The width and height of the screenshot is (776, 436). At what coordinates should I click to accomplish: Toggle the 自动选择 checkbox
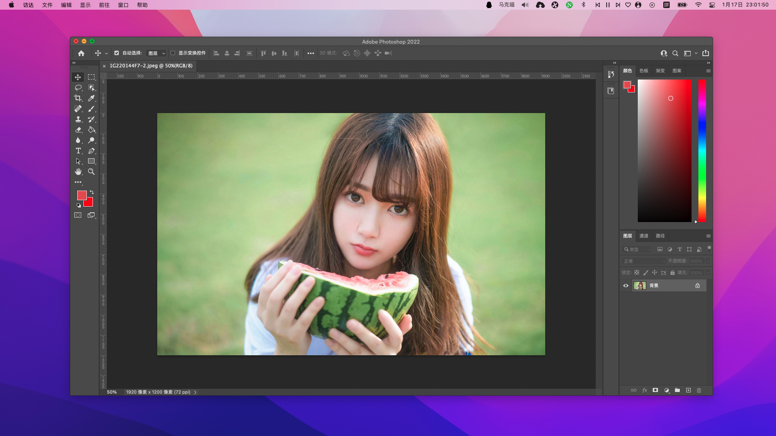pyautogui.click(x=117, y=53)
